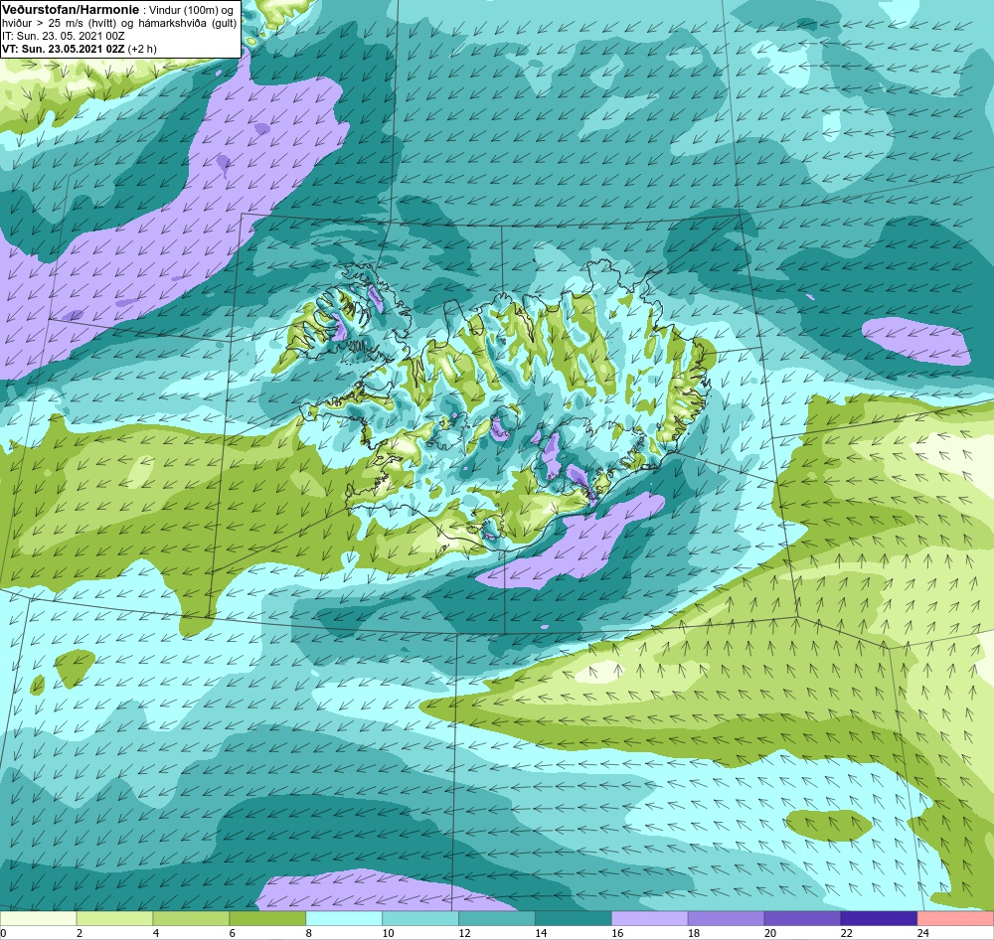Click the "(+2 h)" forecast offset text
Viewport: 994px width, 940px height.
point(142,49)
